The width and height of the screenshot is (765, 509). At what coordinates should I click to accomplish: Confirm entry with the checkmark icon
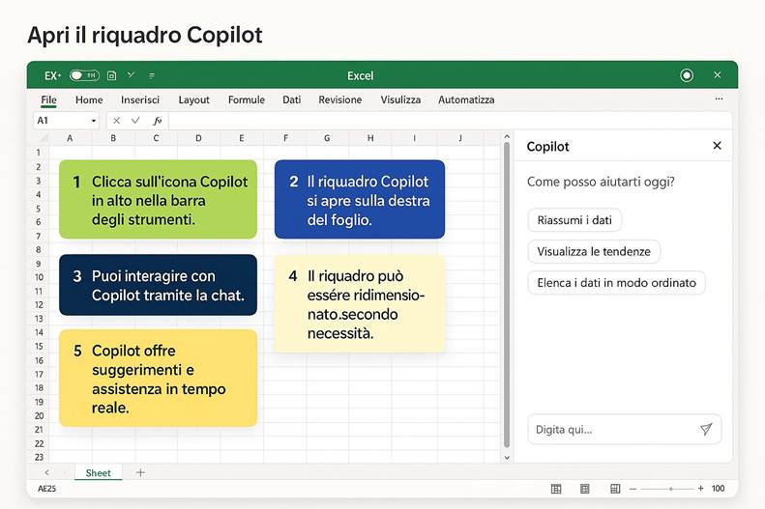(135, 121)
